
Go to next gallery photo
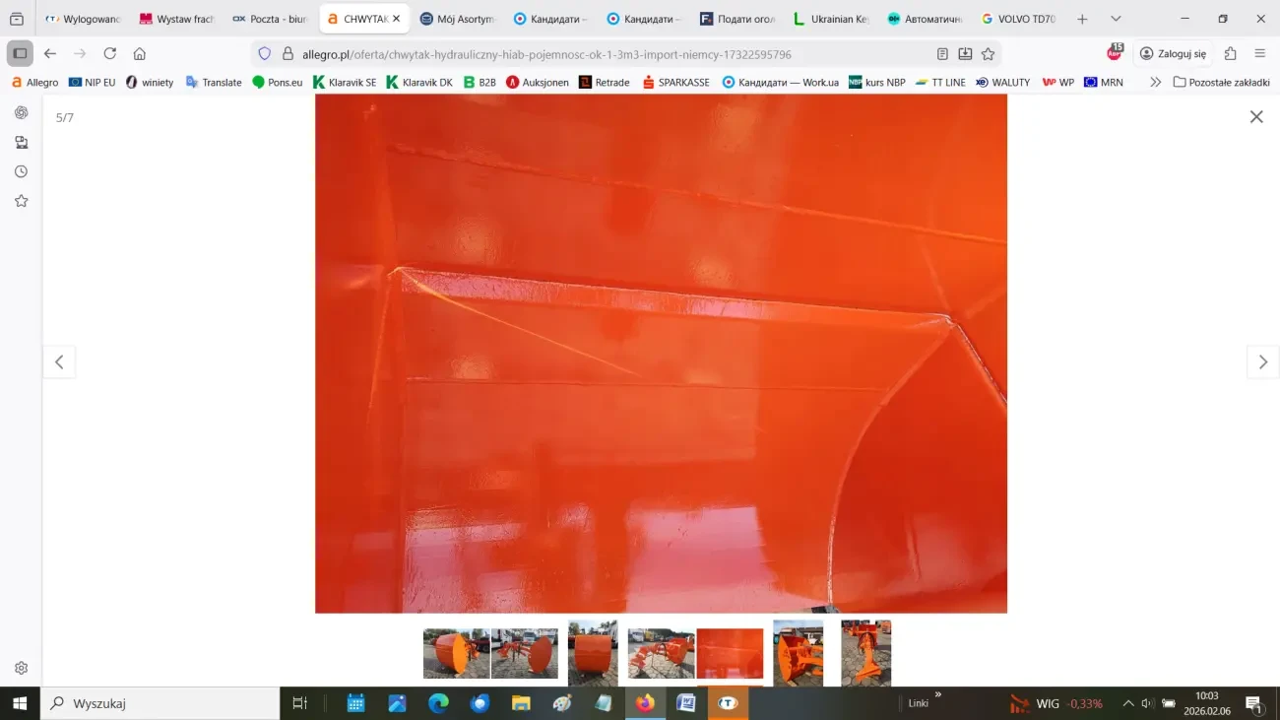[1262, 362]
